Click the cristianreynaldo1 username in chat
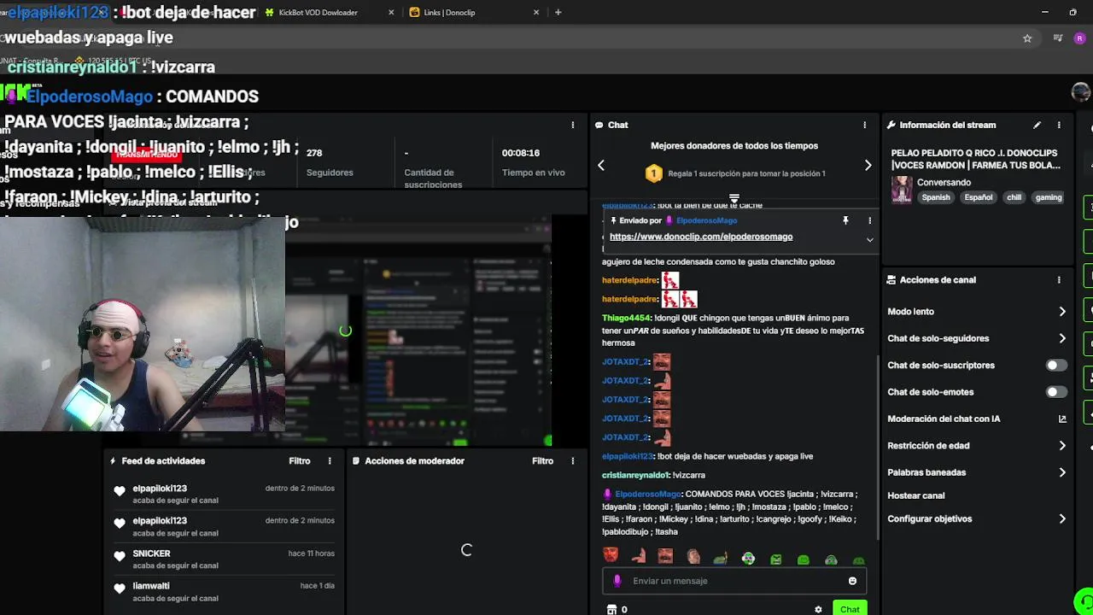1093x615 pixels. 635,475
